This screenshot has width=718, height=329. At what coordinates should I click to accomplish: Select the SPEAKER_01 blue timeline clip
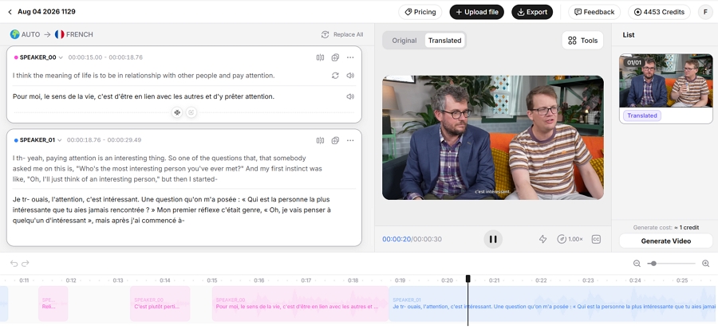coord(553,304)
